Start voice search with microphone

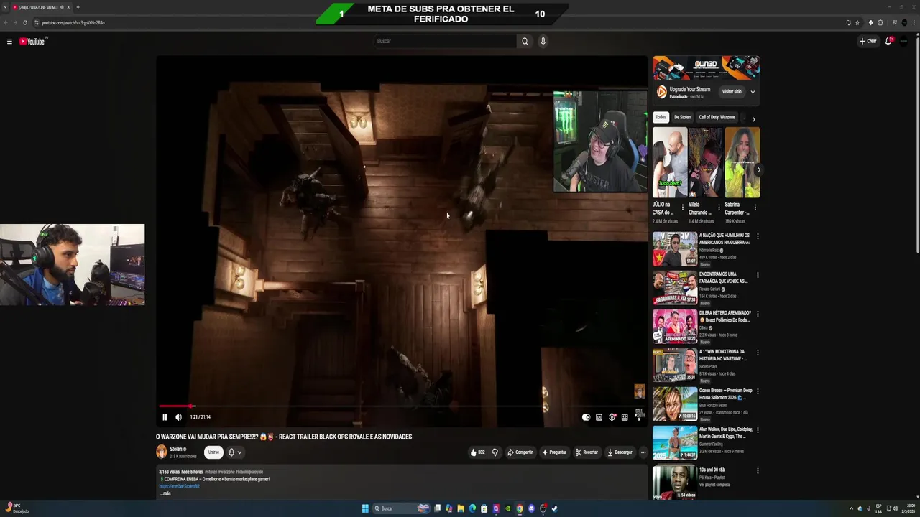pos(543,41)
